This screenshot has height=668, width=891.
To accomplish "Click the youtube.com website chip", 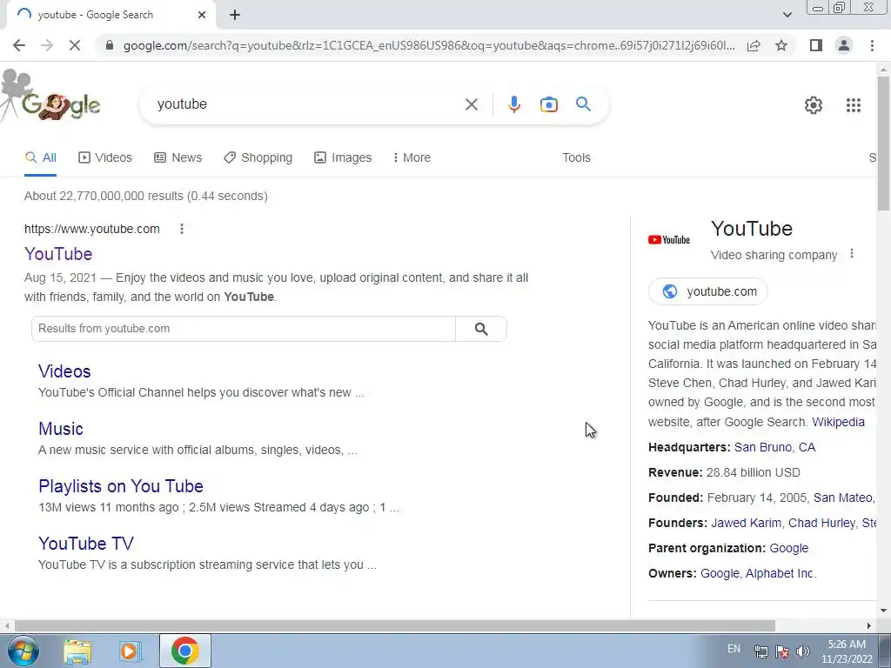I will tap(707, 291).
